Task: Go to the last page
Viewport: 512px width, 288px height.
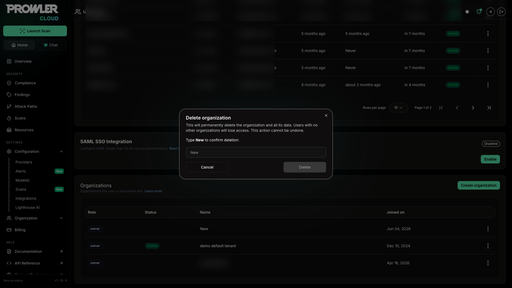Action: pos(489,108)
